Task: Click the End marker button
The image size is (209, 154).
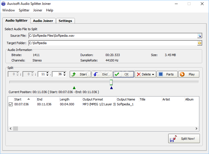Action: 102,74
